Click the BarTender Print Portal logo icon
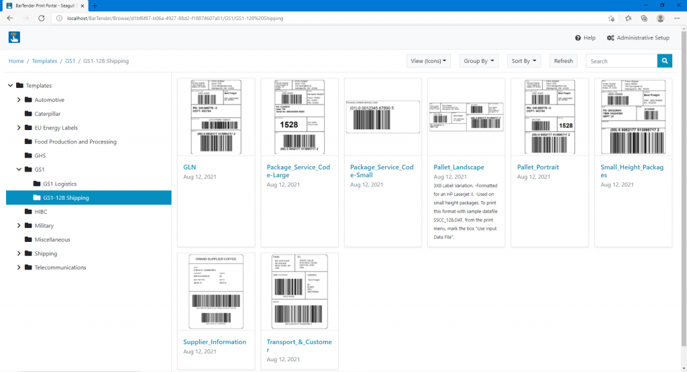 pos(14,38)
